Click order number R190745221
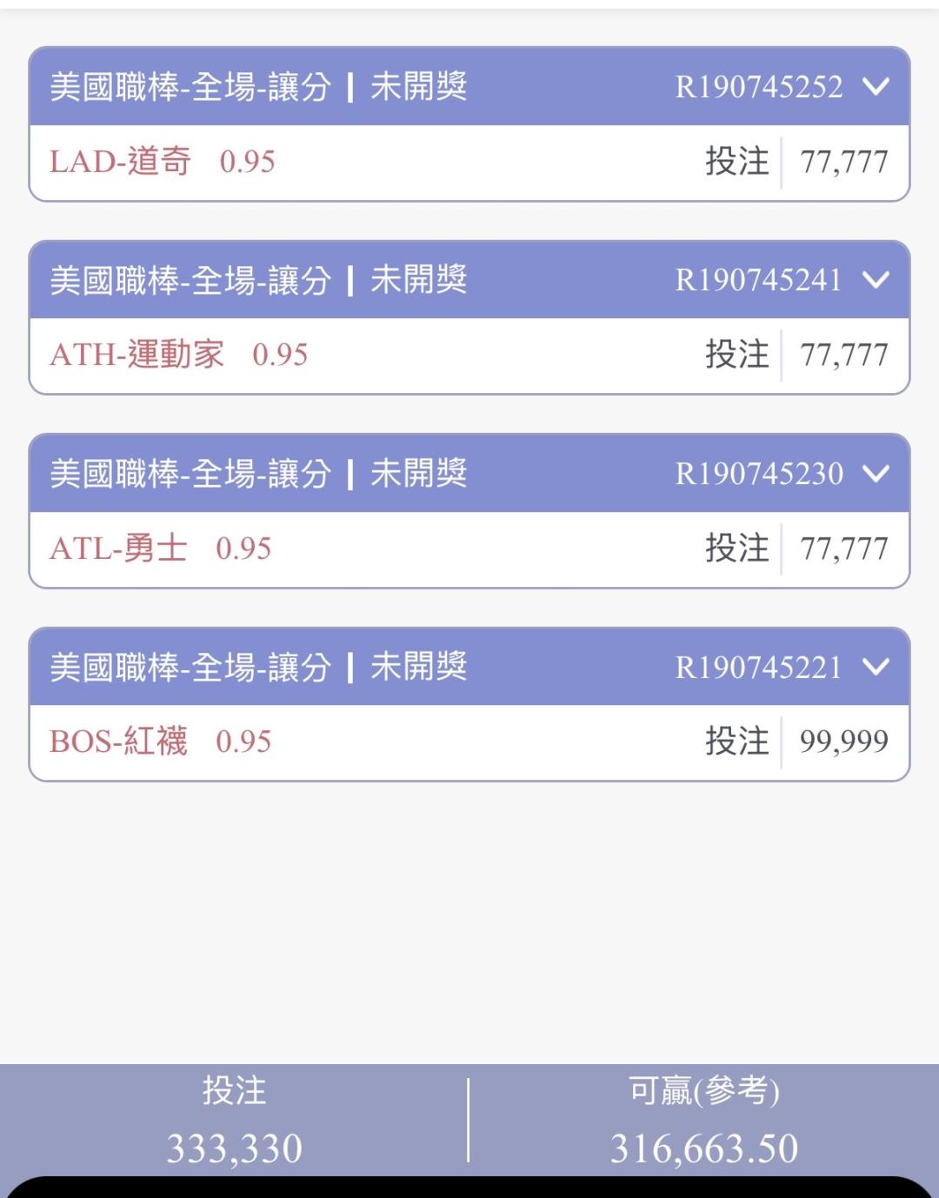The height and width of the screenshot is (1198, 939). (758, 668)
